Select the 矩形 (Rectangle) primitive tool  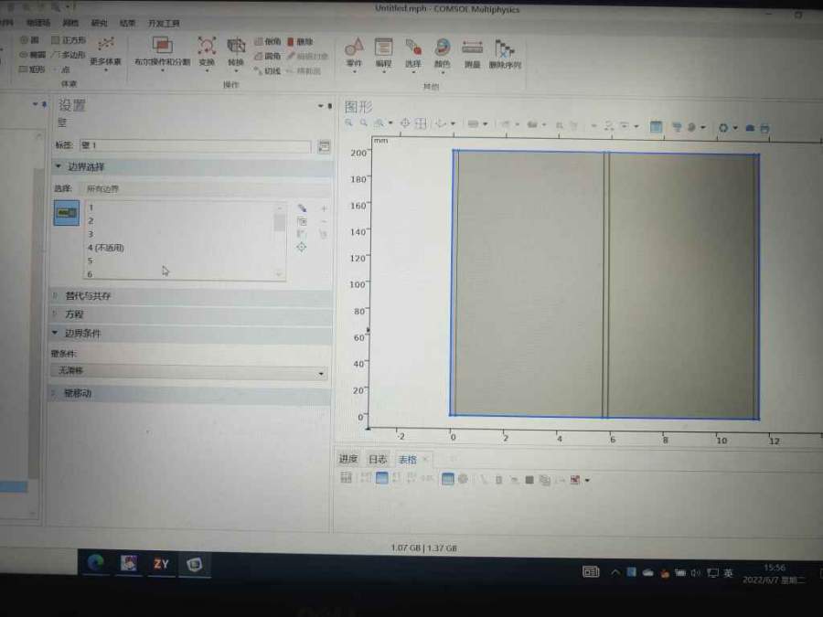tap(32, 69)
